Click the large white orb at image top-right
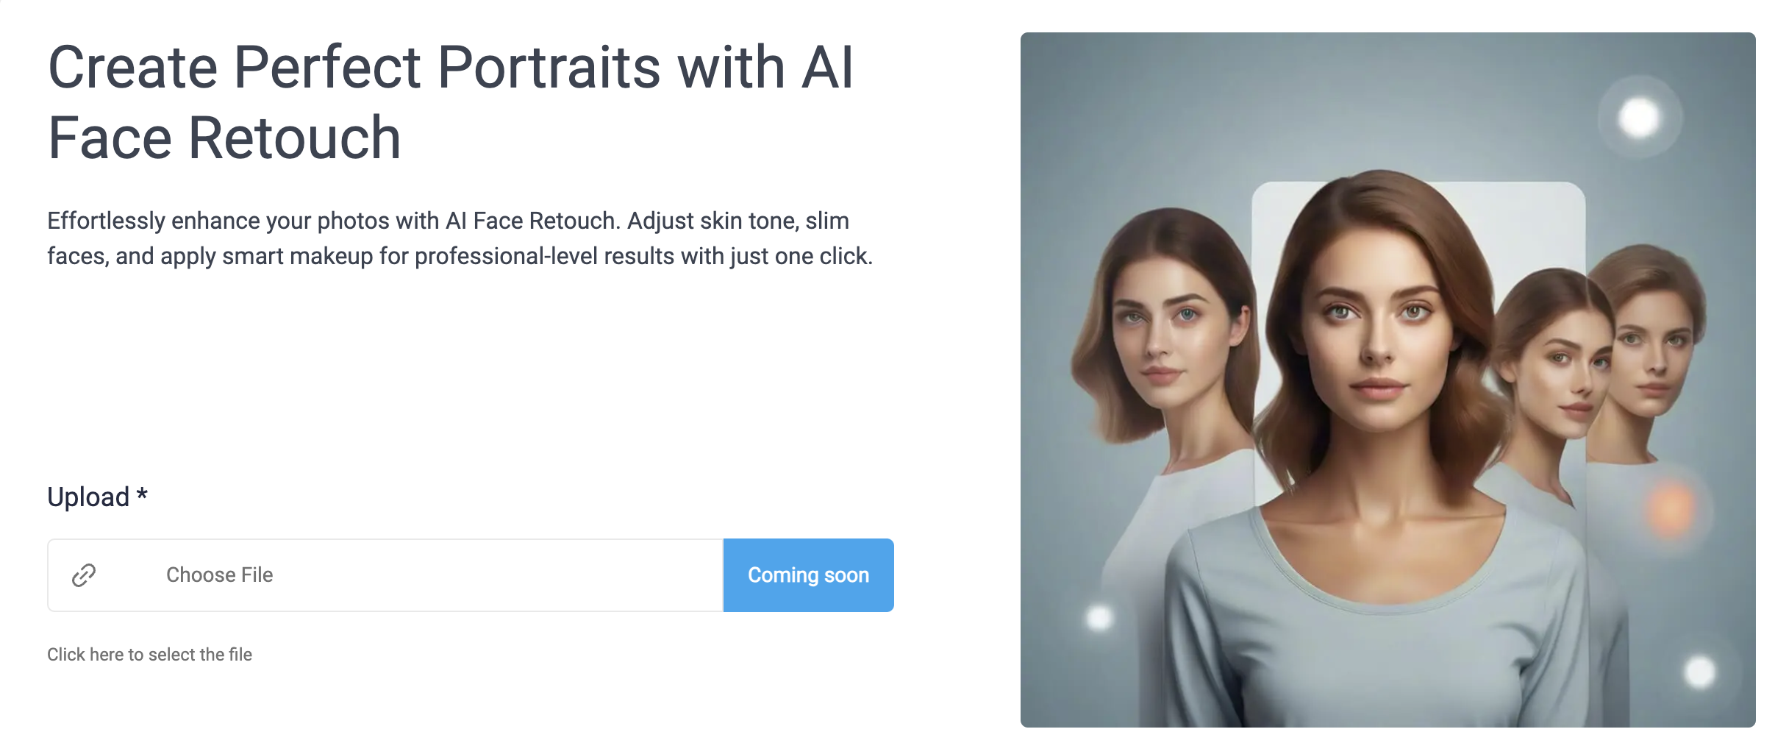 click(x=1640, y=118)
